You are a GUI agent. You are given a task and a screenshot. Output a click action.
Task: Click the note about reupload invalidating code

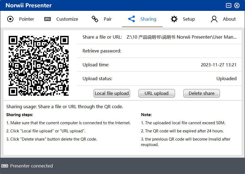click(186, 142)
